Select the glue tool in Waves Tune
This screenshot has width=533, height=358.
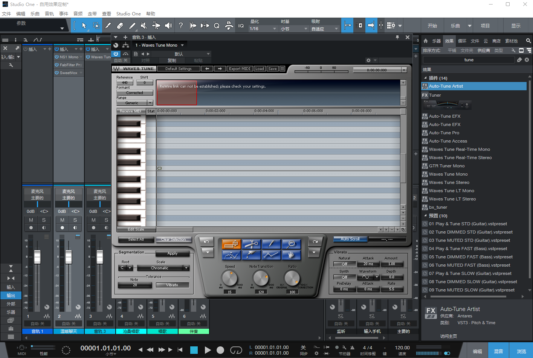[x=251, y=255]
